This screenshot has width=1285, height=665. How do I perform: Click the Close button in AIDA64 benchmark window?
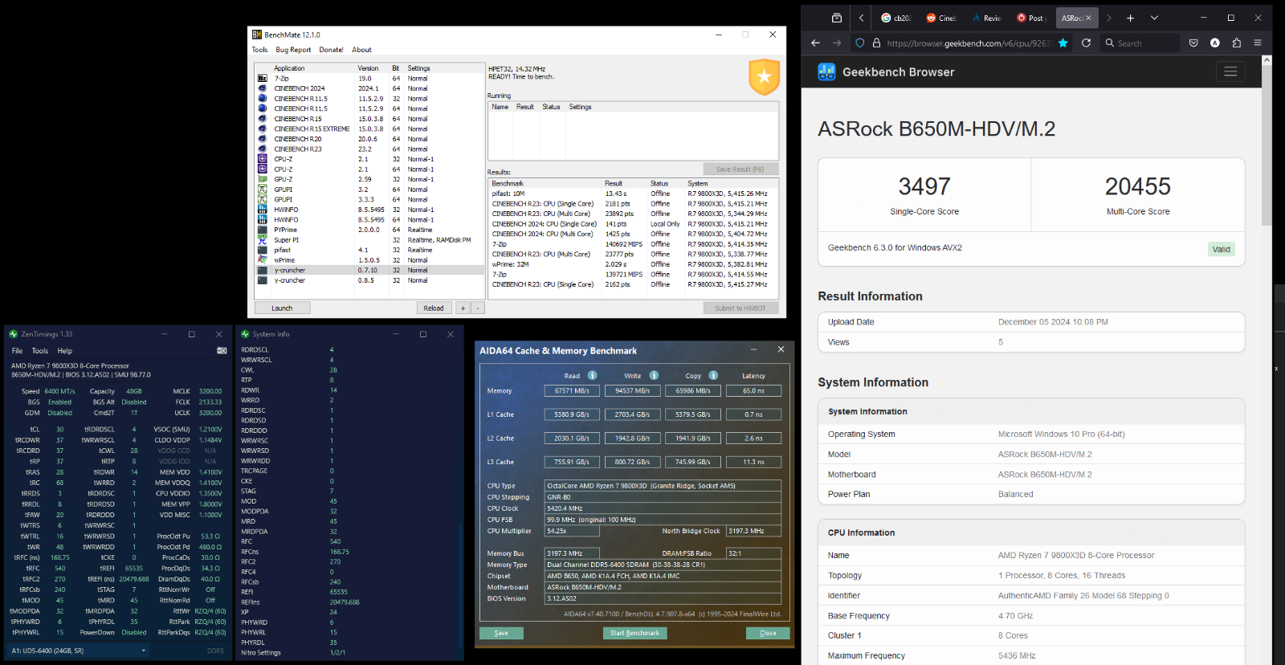(x=768, y=633)
